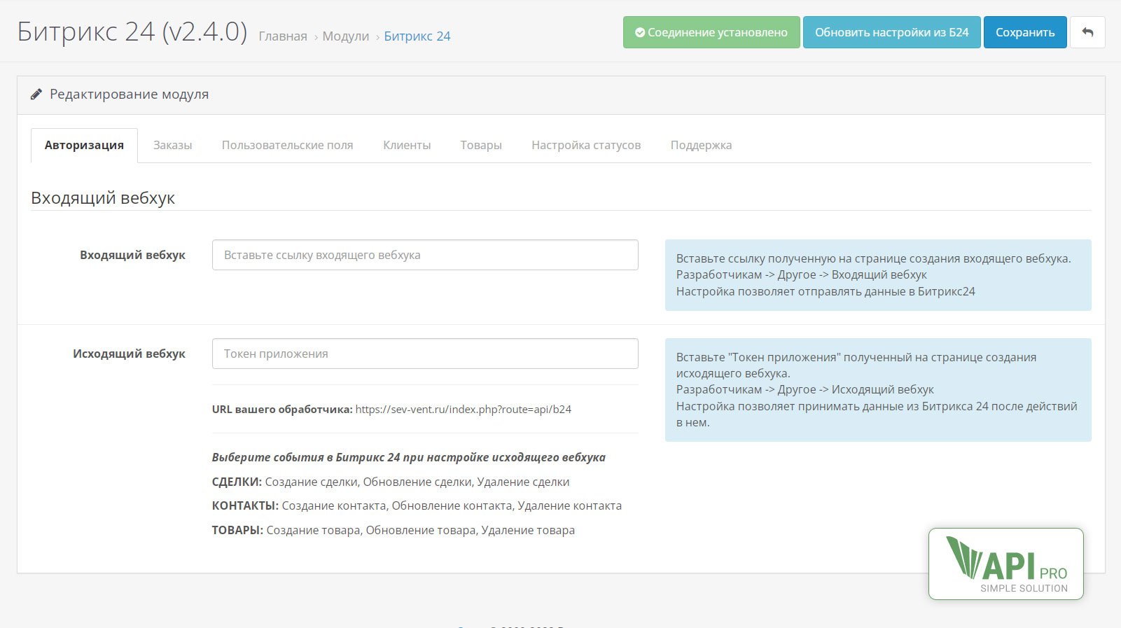
Task: Click the pencil icon beside Редактирование модуля
Action: (36, 94)
